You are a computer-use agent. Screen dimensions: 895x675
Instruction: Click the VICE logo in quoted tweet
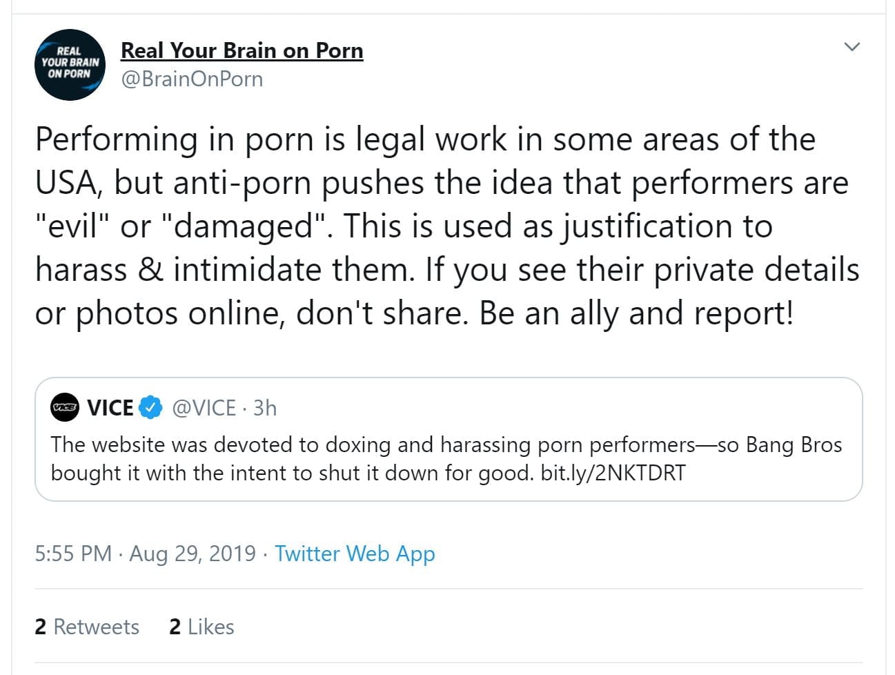65,408
